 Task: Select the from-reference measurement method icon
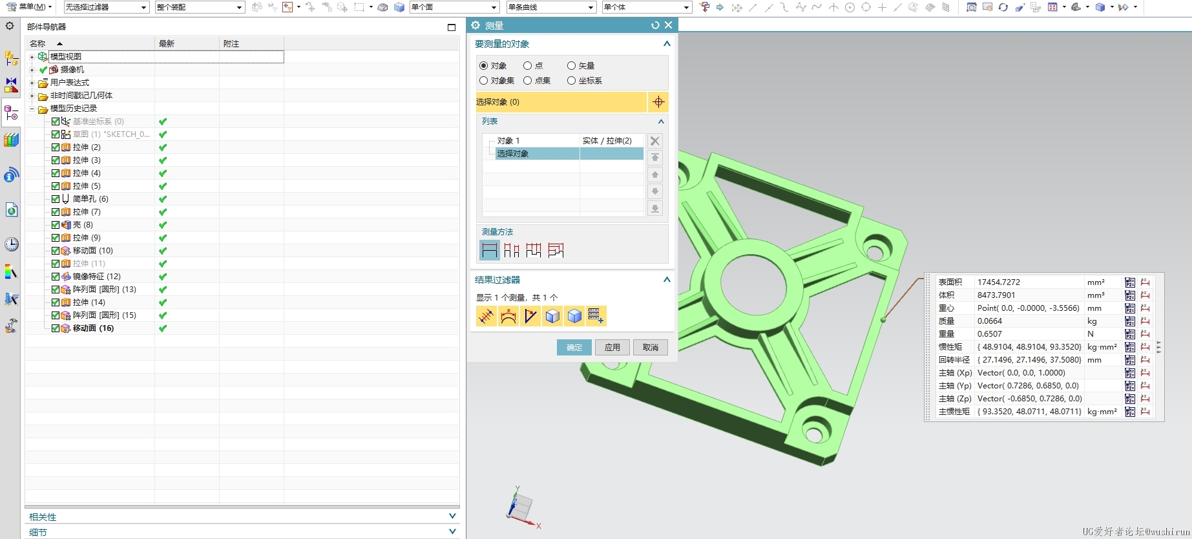point(556,250)
